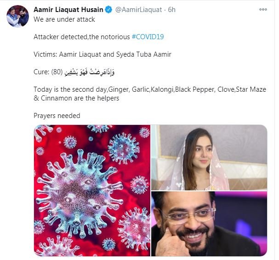Screen dimensions: 279x260
Task: Click the "& Cinnamon are the helpers" line
Action: 76,98
